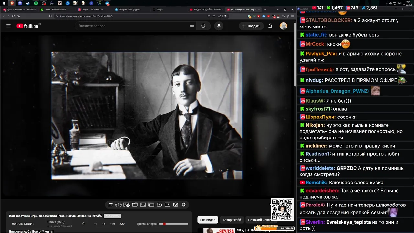The height and width of the screenshot is (233, 414).
Task: Set split minutes to 0
Action: point(83,224)
